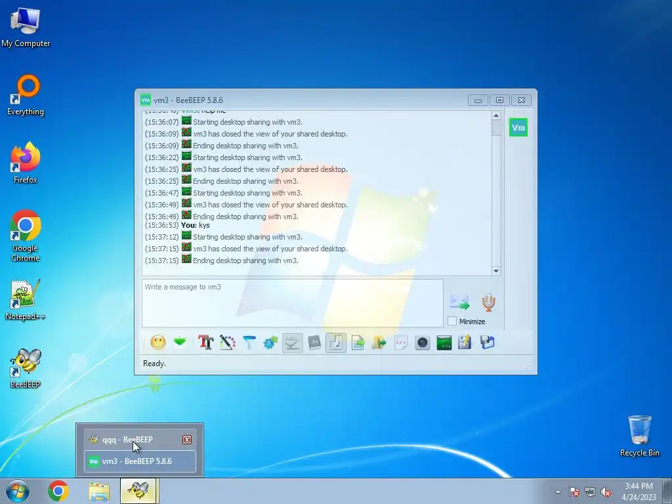This screenshot has width=672, height=504.
Task: Click the message 'You: kys'
Action: click(196, 225)
